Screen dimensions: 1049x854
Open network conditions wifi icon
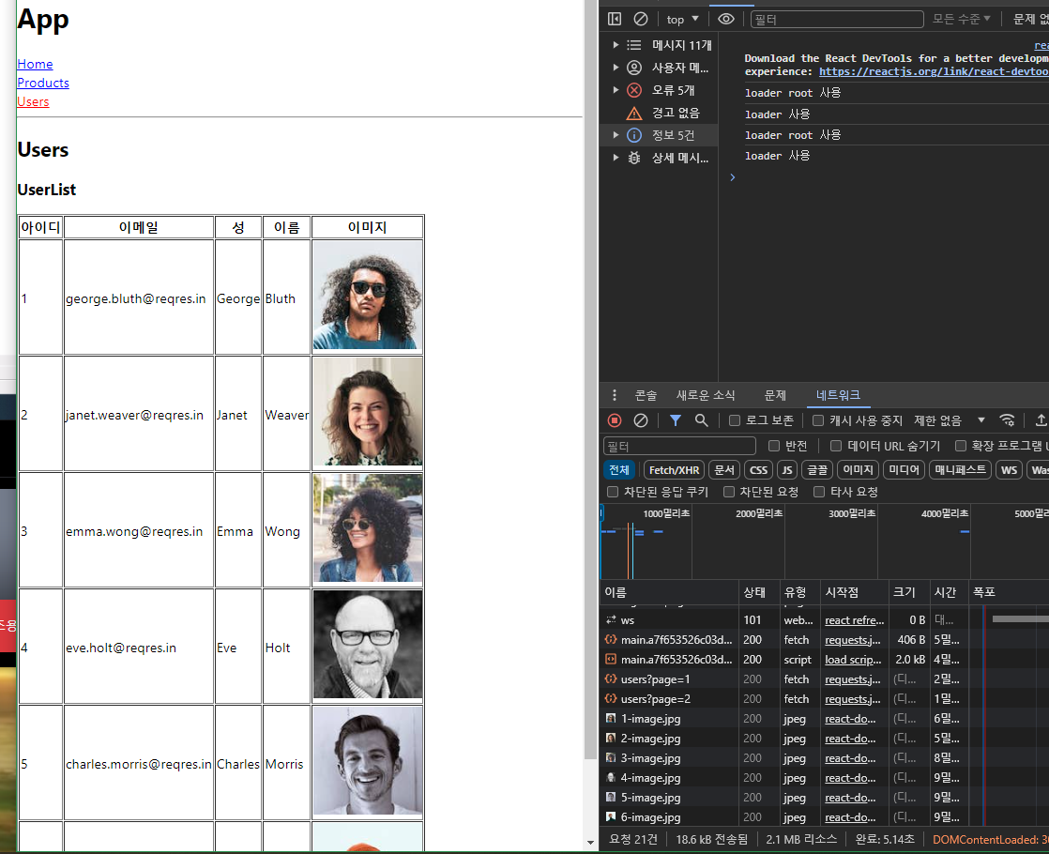coord(1007,420)
